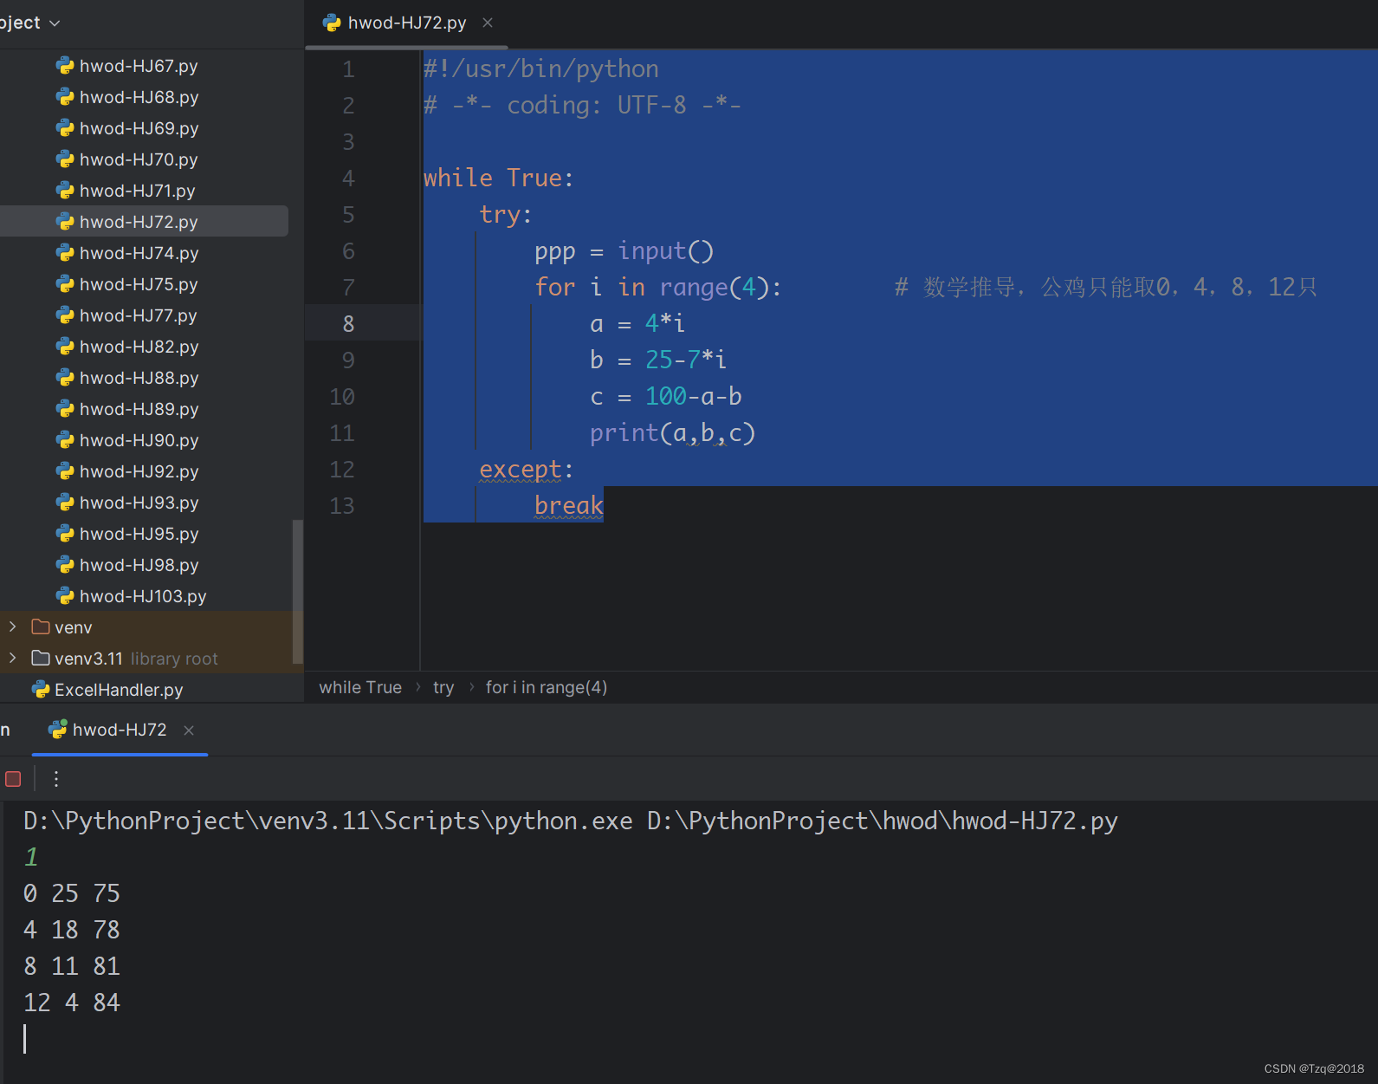Select hwod-HJ77.py file
The image size is (1378, 1084).
point(138,315)
